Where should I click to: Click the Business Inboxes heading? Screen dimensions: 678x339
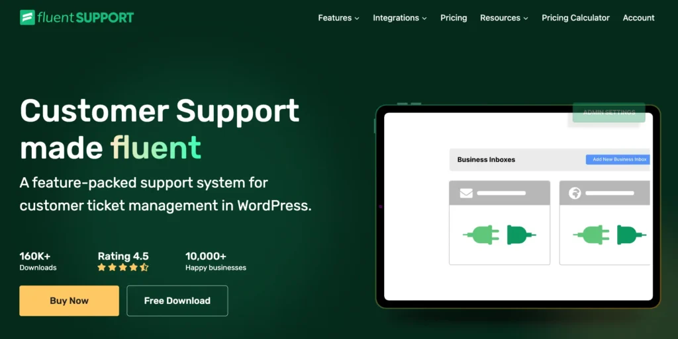(x=486, y=159)
